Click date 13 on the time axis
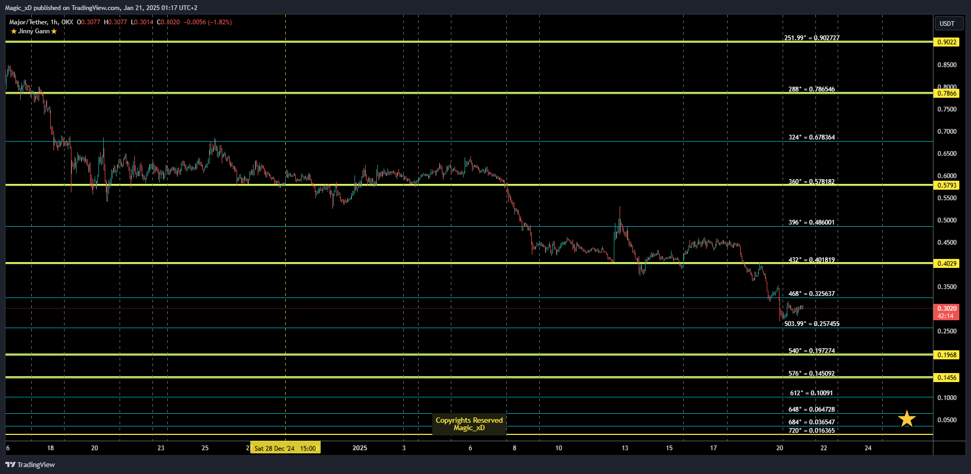Screen dimensions: 971x474 pyautogui.click(x=625, y=448)
